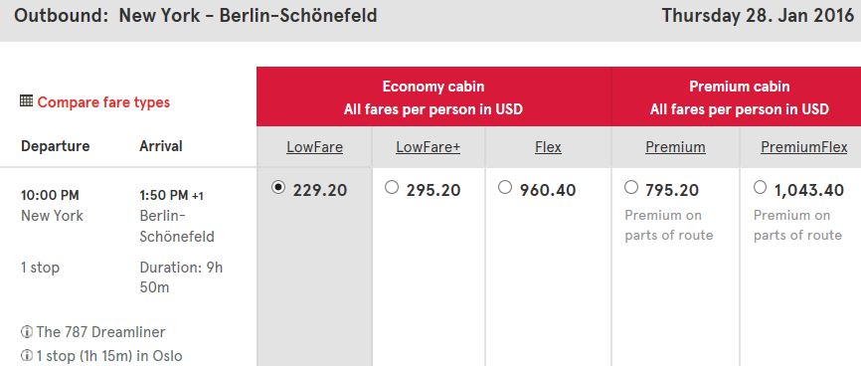Open the PremiumFlex fare type link
This screenshot has width=861, height=366.
point(804,147)
